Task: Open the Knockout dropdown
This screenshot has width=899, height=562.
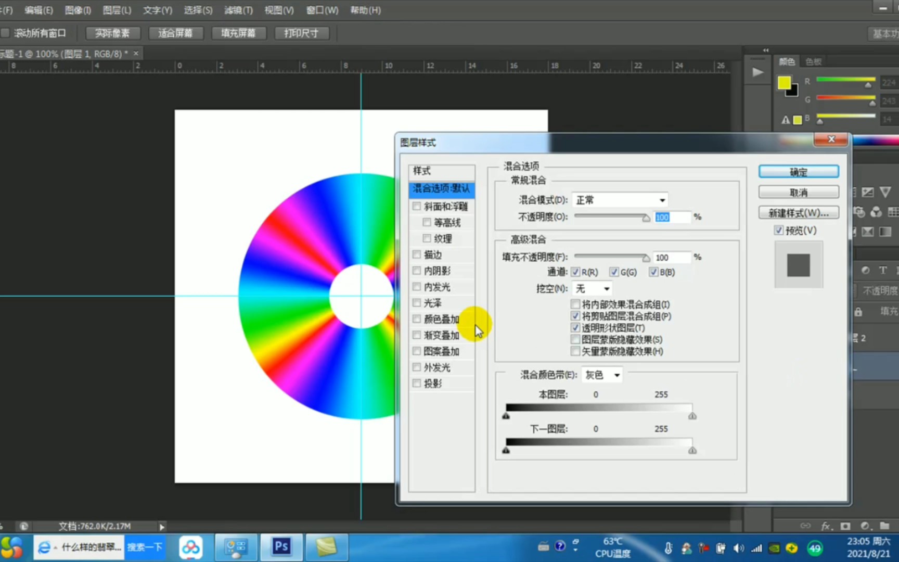Action: click(592, 288)
